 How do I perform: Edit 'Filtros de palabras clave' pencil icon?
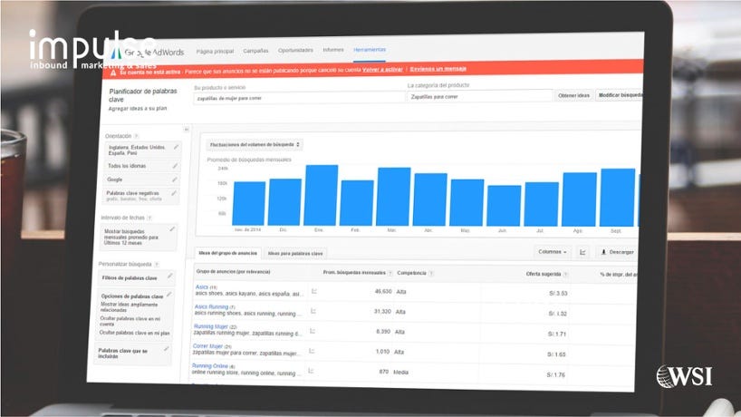[x=169, y=276]
